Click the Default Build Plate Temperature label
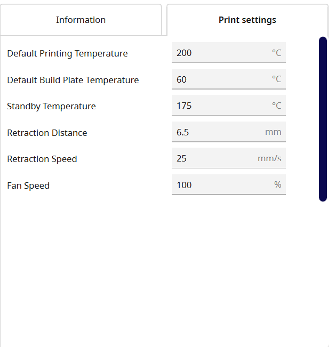Image resolution: width=336 pixels, height=347 pixels. tap(73, 80)
